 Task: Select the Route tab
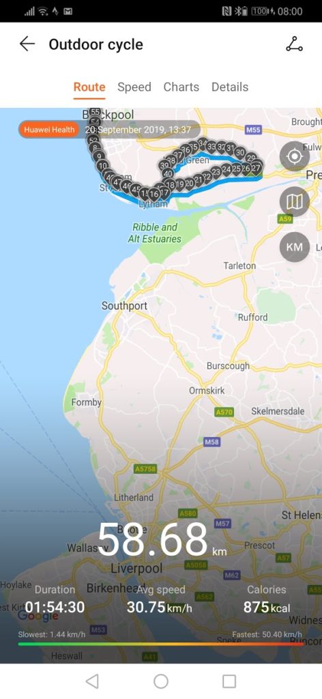pos(89,87)
